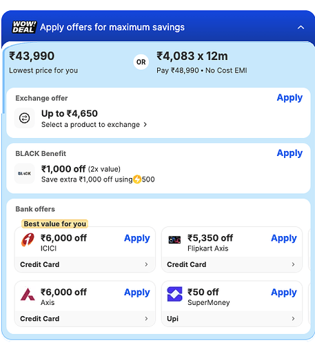The image size is (315, 345).
Task: Expand Axis Credit Card offer details
Action: point(85,319)
